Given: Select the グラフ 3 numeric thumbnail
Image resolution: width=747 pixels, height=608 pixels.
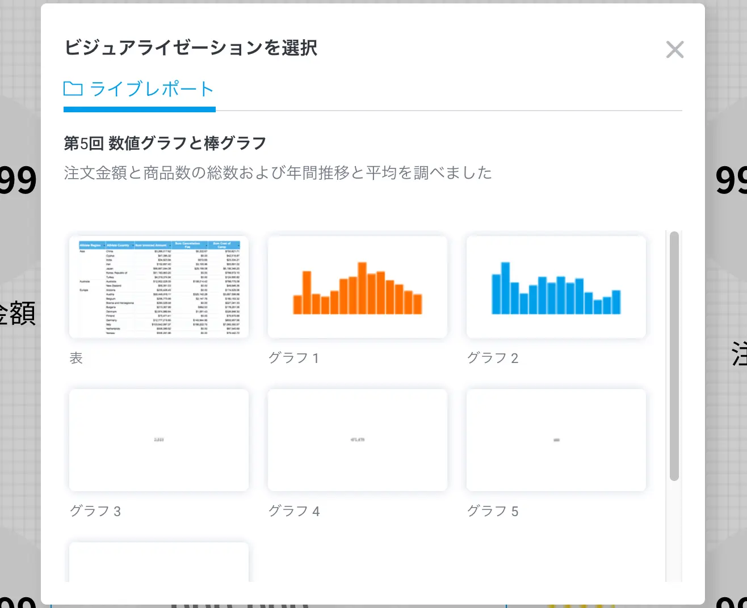Looking at the screenshot, I should tap(159, 440).
